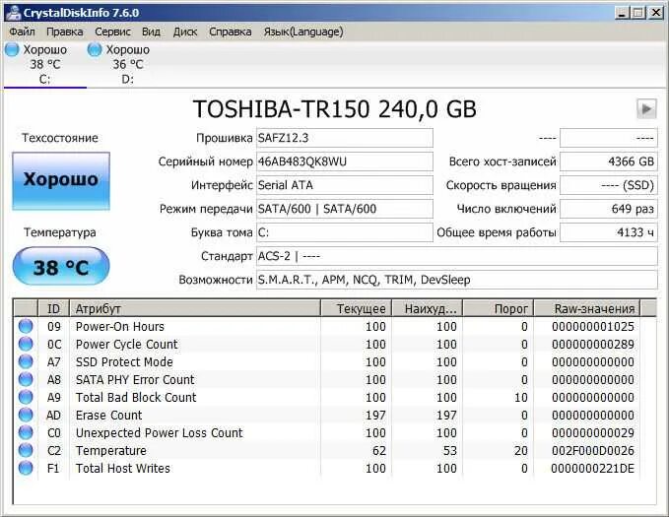The image size is (669, 517).
Task: Maximize the CrystalDiskInfo window
Action: 638,13
